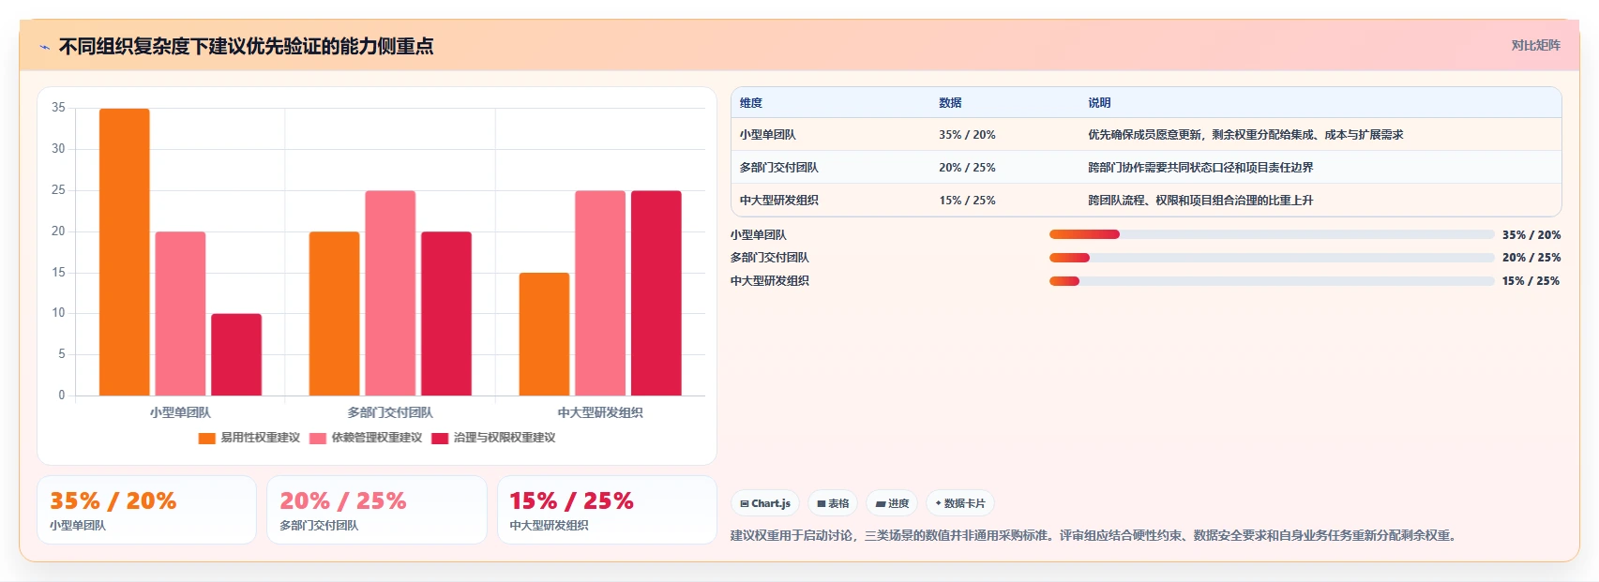Click 15% / 25% value beside progress bar
The height and width of the screenshot is (582, 1599).
[x=1531, y=281]
